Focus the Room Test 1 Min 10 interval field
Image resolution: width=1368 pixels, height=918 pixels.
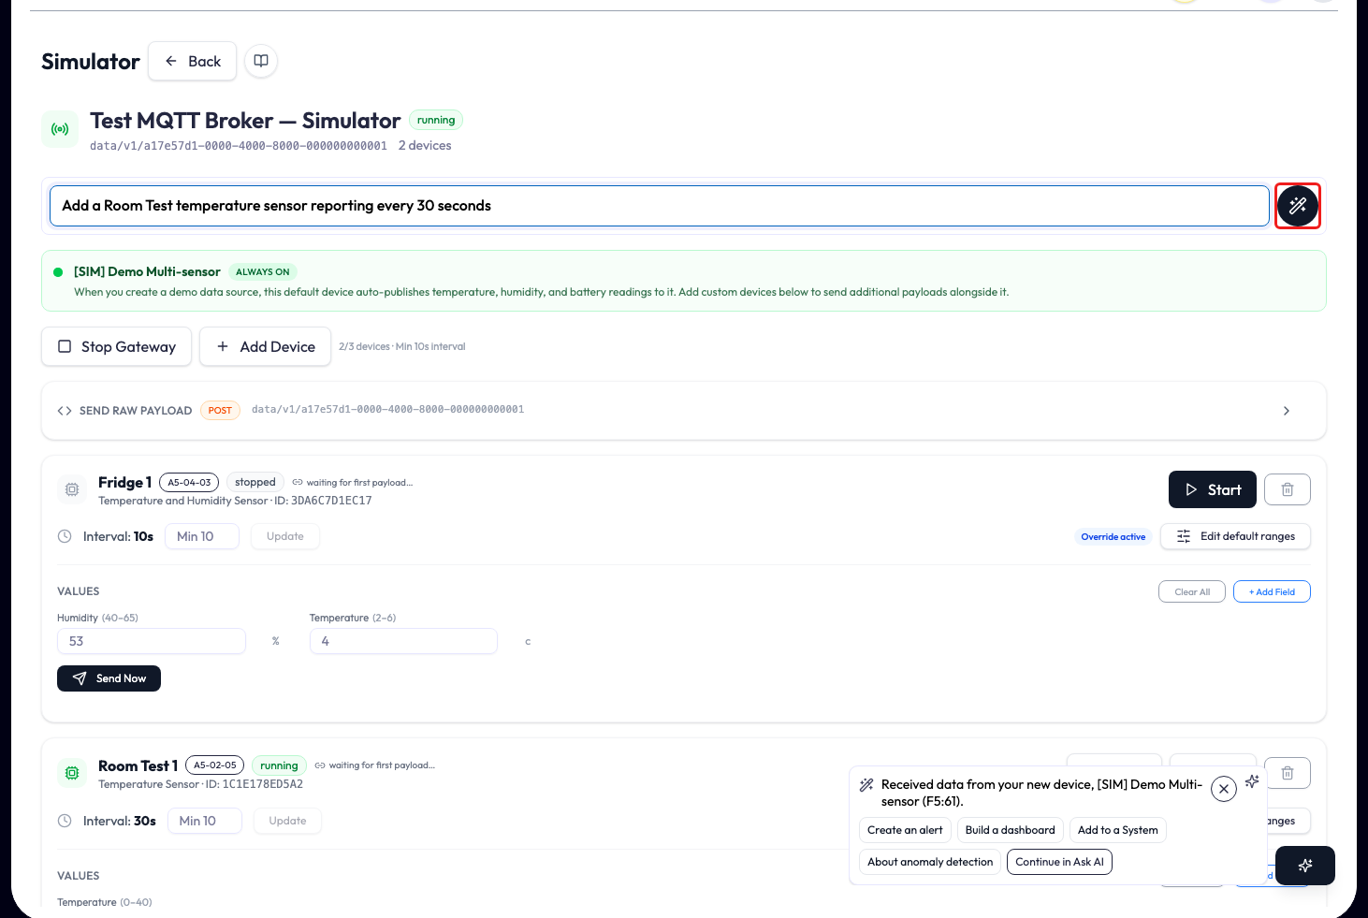point(205,821)
